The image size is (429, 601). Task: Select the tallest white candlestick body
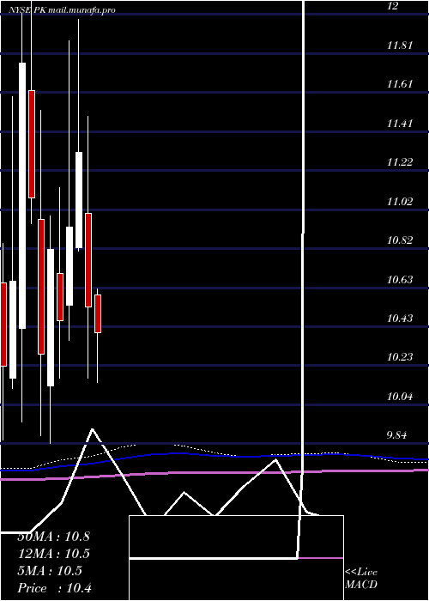tap(22, 196)
